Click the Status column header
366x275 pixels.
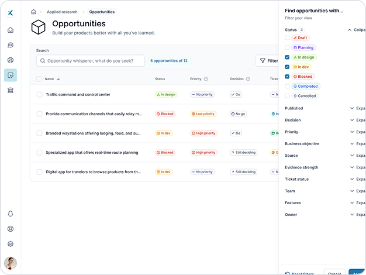[x=160, y=79]
